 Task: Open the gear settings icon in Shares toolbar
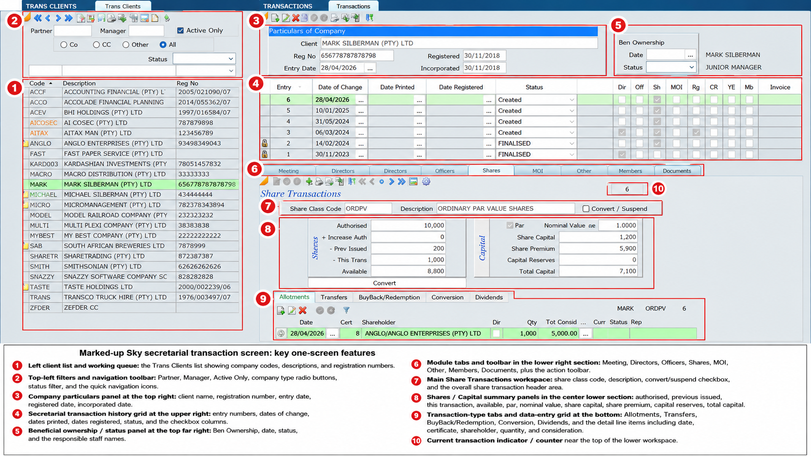click(x=426, y=182)
